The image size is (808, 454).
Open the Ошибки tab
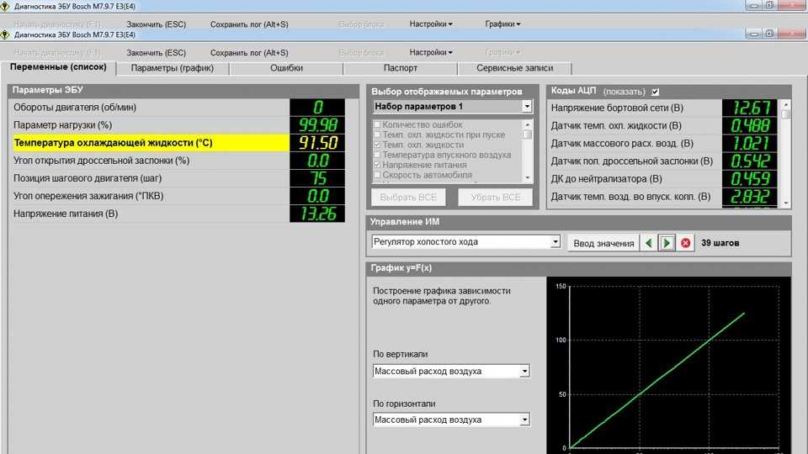click(x=286, y=68)
